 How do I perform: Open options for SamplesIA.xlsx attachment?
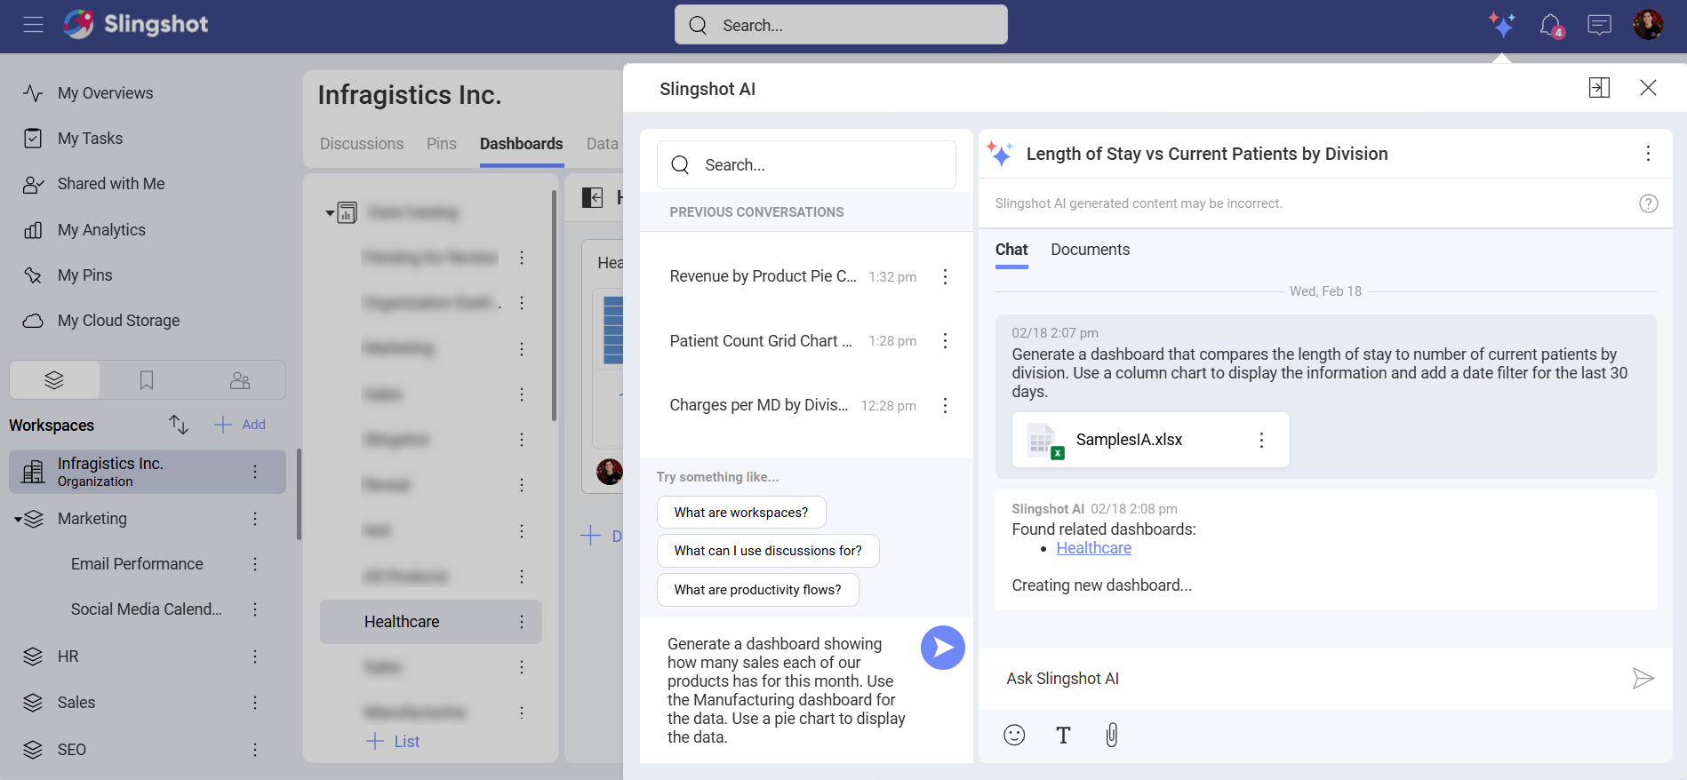1261,440
